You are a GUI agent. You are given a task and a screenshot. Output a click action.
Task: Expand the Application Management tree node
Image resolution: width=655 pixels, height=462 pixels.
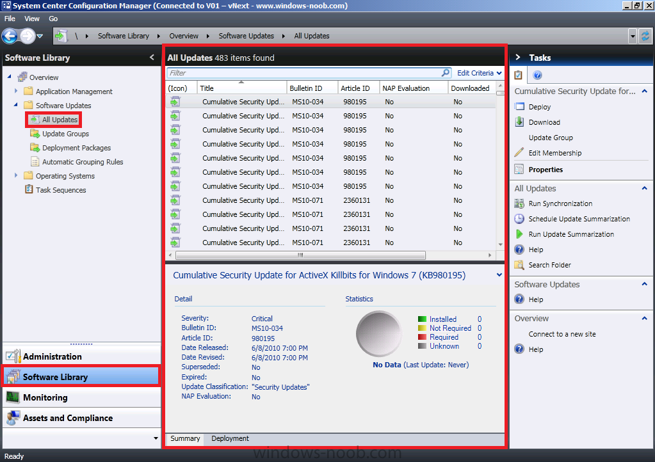click(x=16, y=91)
